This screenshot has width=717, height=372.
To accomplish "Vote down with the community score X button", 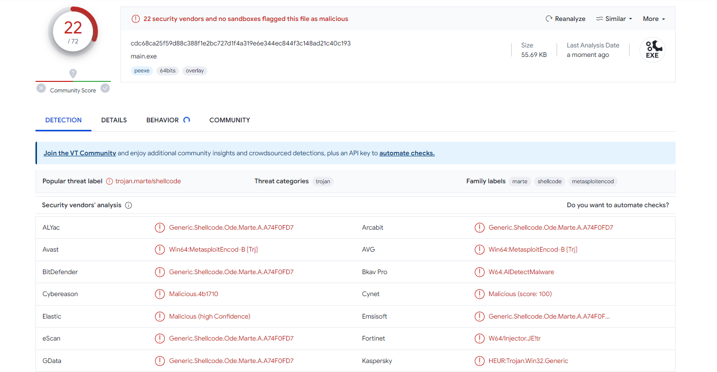I will point(41,88).
